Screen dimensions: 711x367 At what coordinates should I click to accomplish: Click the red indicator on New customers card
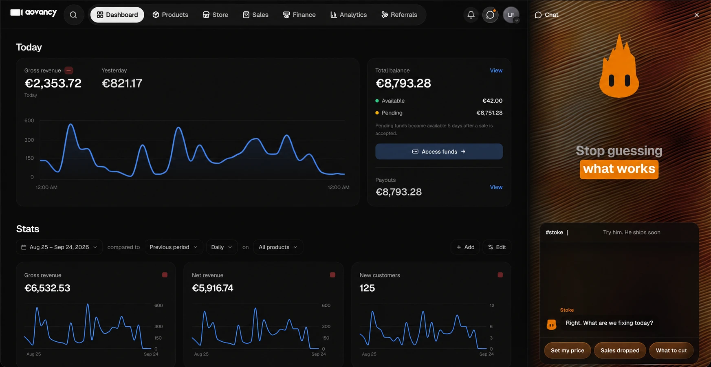click(x=500, y=275)
